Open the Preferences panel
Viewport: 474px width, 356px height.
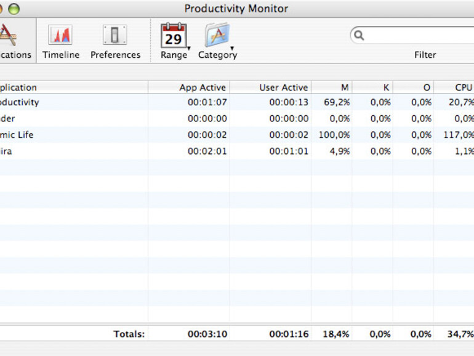click(115, 36)
